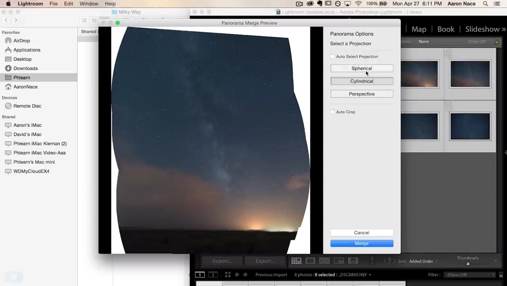Click Creative Cloud menu bar icon

click(x=310, y=4)
